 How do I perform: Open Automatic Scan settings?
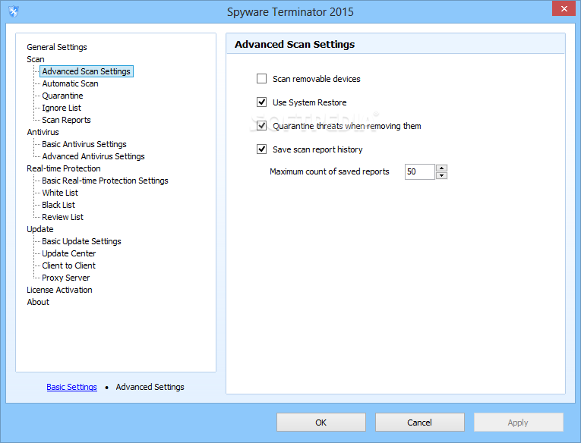[x=70, y=83]
